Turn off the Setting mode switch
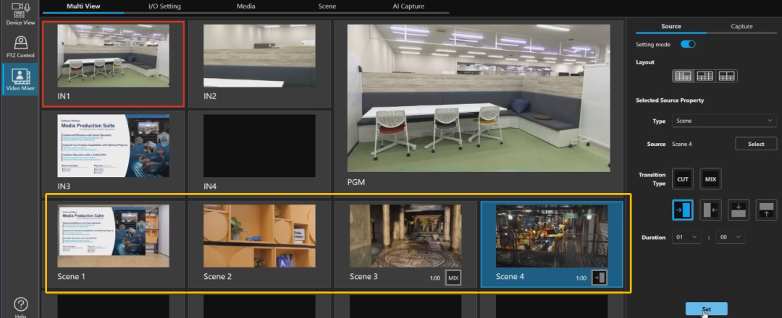The image size is (782, 318). click(688, 45)
